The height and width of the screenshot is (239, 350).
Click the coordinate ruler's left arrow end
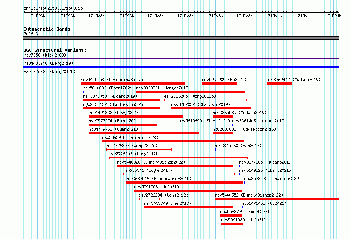coord(24,12)
